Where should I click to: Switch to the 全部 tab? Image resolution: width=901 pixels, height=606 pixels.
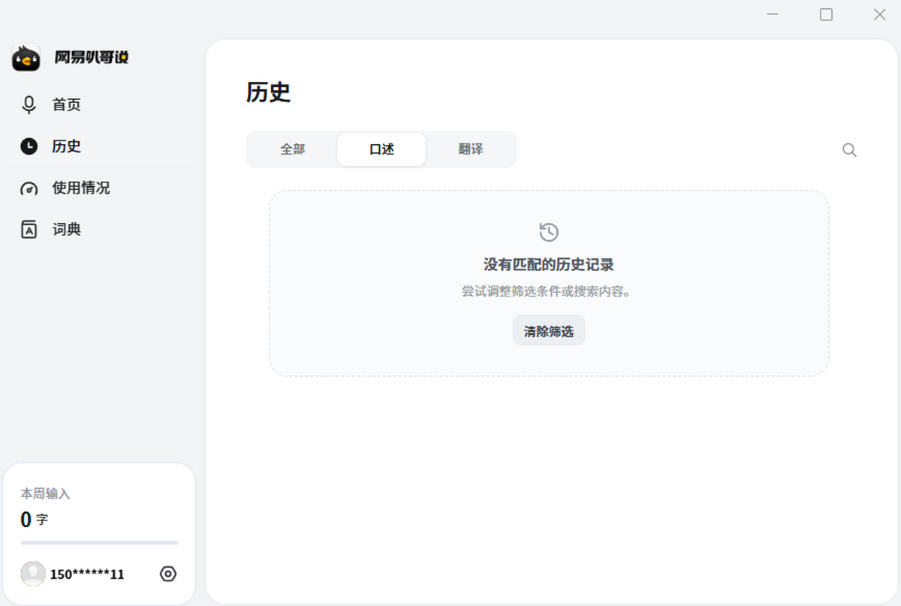[x=293, y=149]
